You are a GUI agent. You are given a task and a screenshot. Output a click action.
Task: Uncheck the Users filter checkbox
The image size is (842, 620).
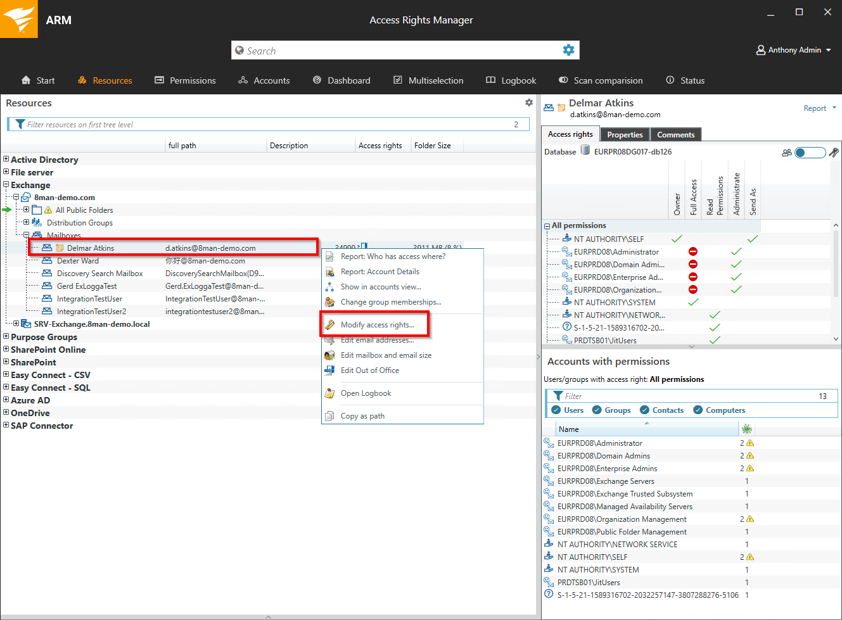tap(556, 410)
